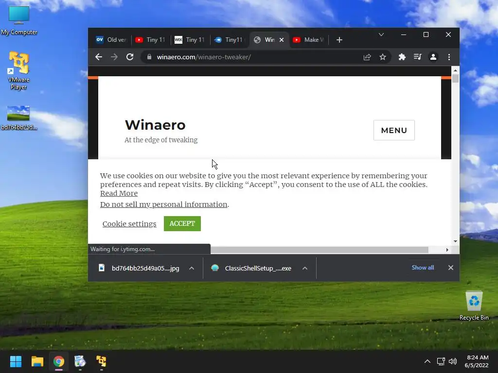Open the site MENU button
The image size is (498, 373).
(x=394, y=130)
